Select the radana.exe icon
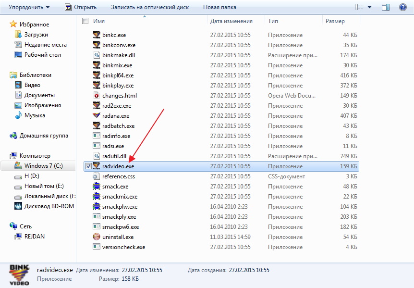 tap(97, 115)
